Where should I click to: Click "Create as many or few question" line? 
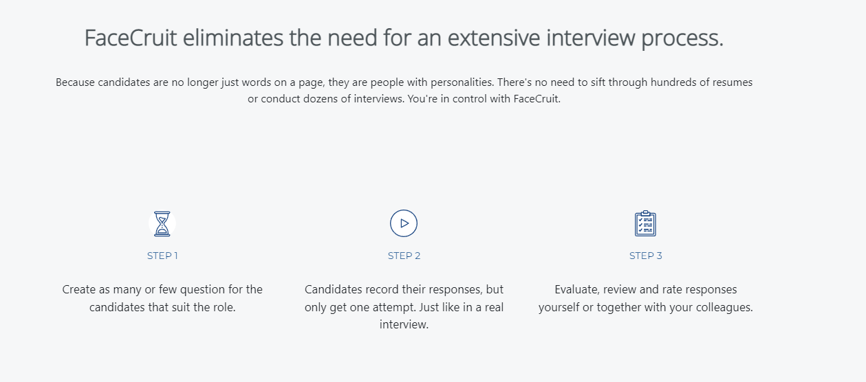pyautogui.click(x=162, y=290)
